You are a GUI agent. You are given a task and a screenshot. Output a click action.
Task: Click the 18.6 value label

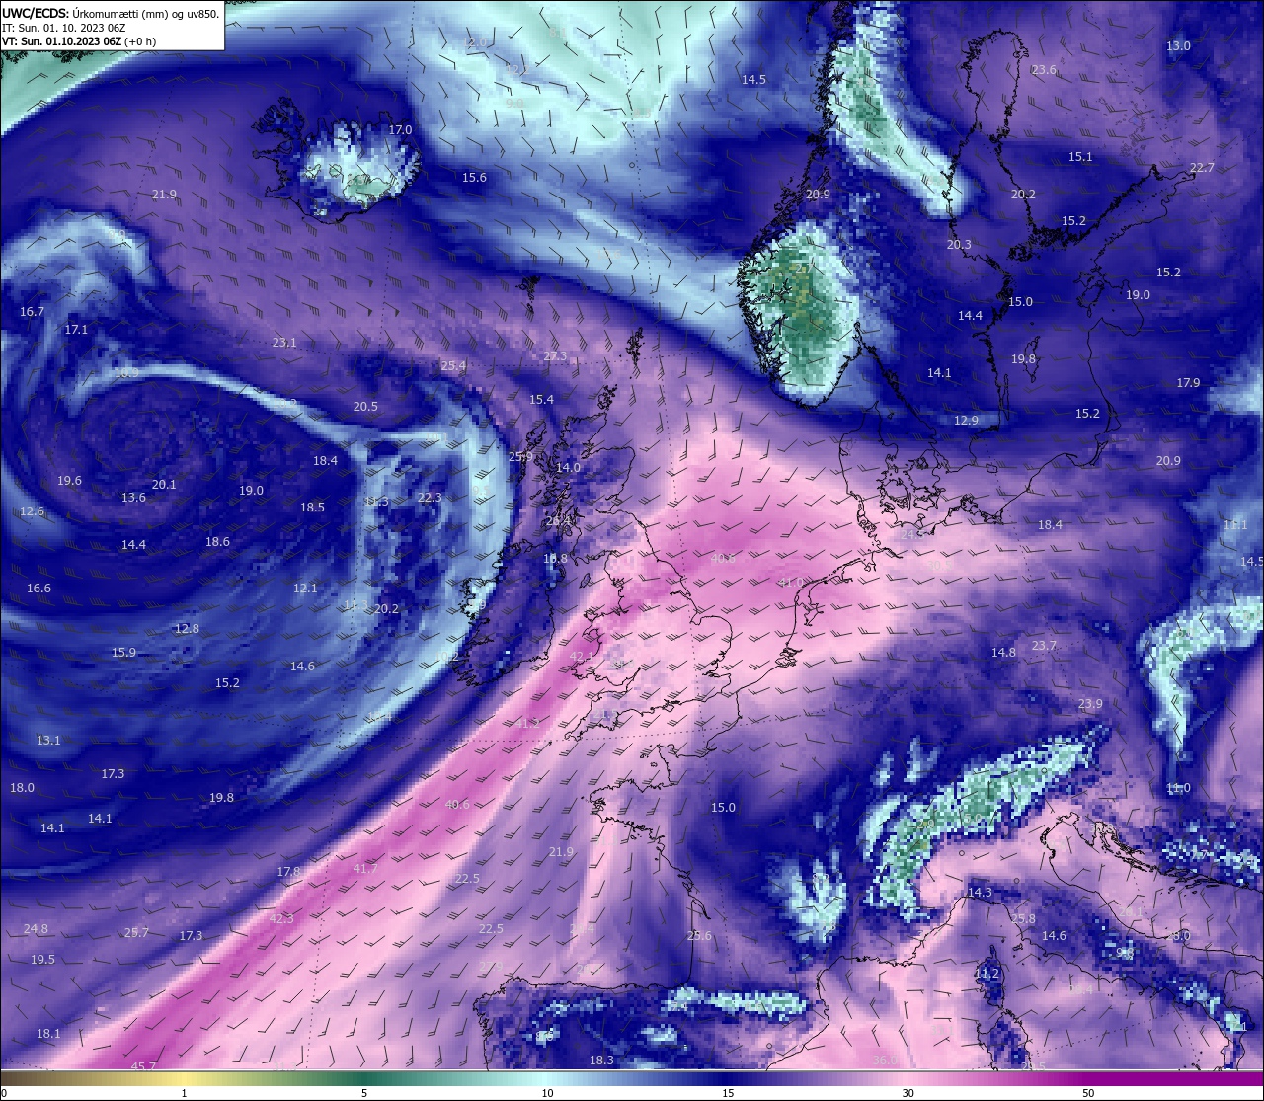(x=217, y=542)
